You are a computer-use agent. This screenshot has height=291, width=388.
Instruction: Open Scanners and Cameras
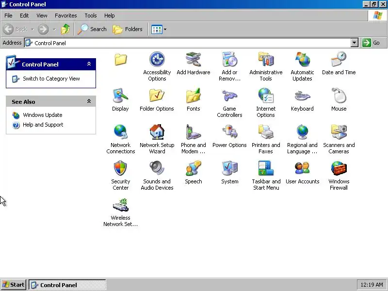(x=339, y=132)
